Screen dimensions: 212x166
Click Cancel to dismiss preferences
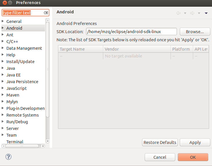[x=160, y=157]
